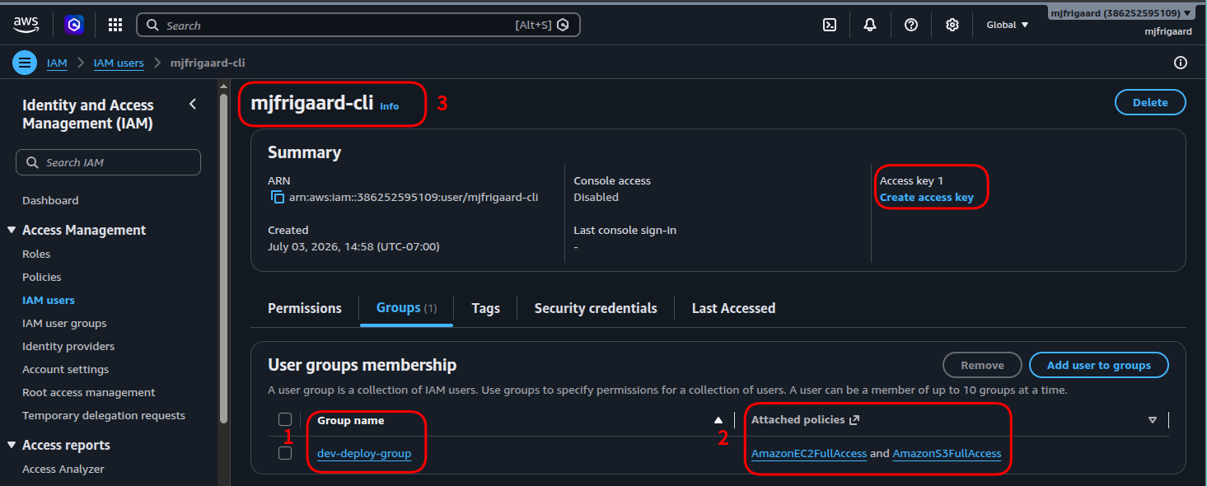Screen dimensions: 1207x486
Task: Click the sidebar vertical scrollbar
Action: [x=223, y=259]
